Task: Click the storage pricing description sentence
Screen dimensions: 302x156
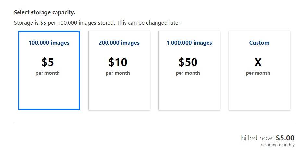Action: 98,23
